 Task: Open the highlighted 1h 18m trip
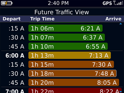pyautogui.click(x=72, y=73)
